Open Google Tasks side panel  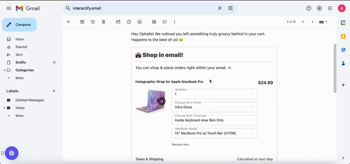pos(343,50)
